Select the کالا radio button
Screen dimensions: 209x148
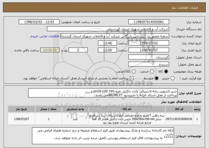click(166, 72)
